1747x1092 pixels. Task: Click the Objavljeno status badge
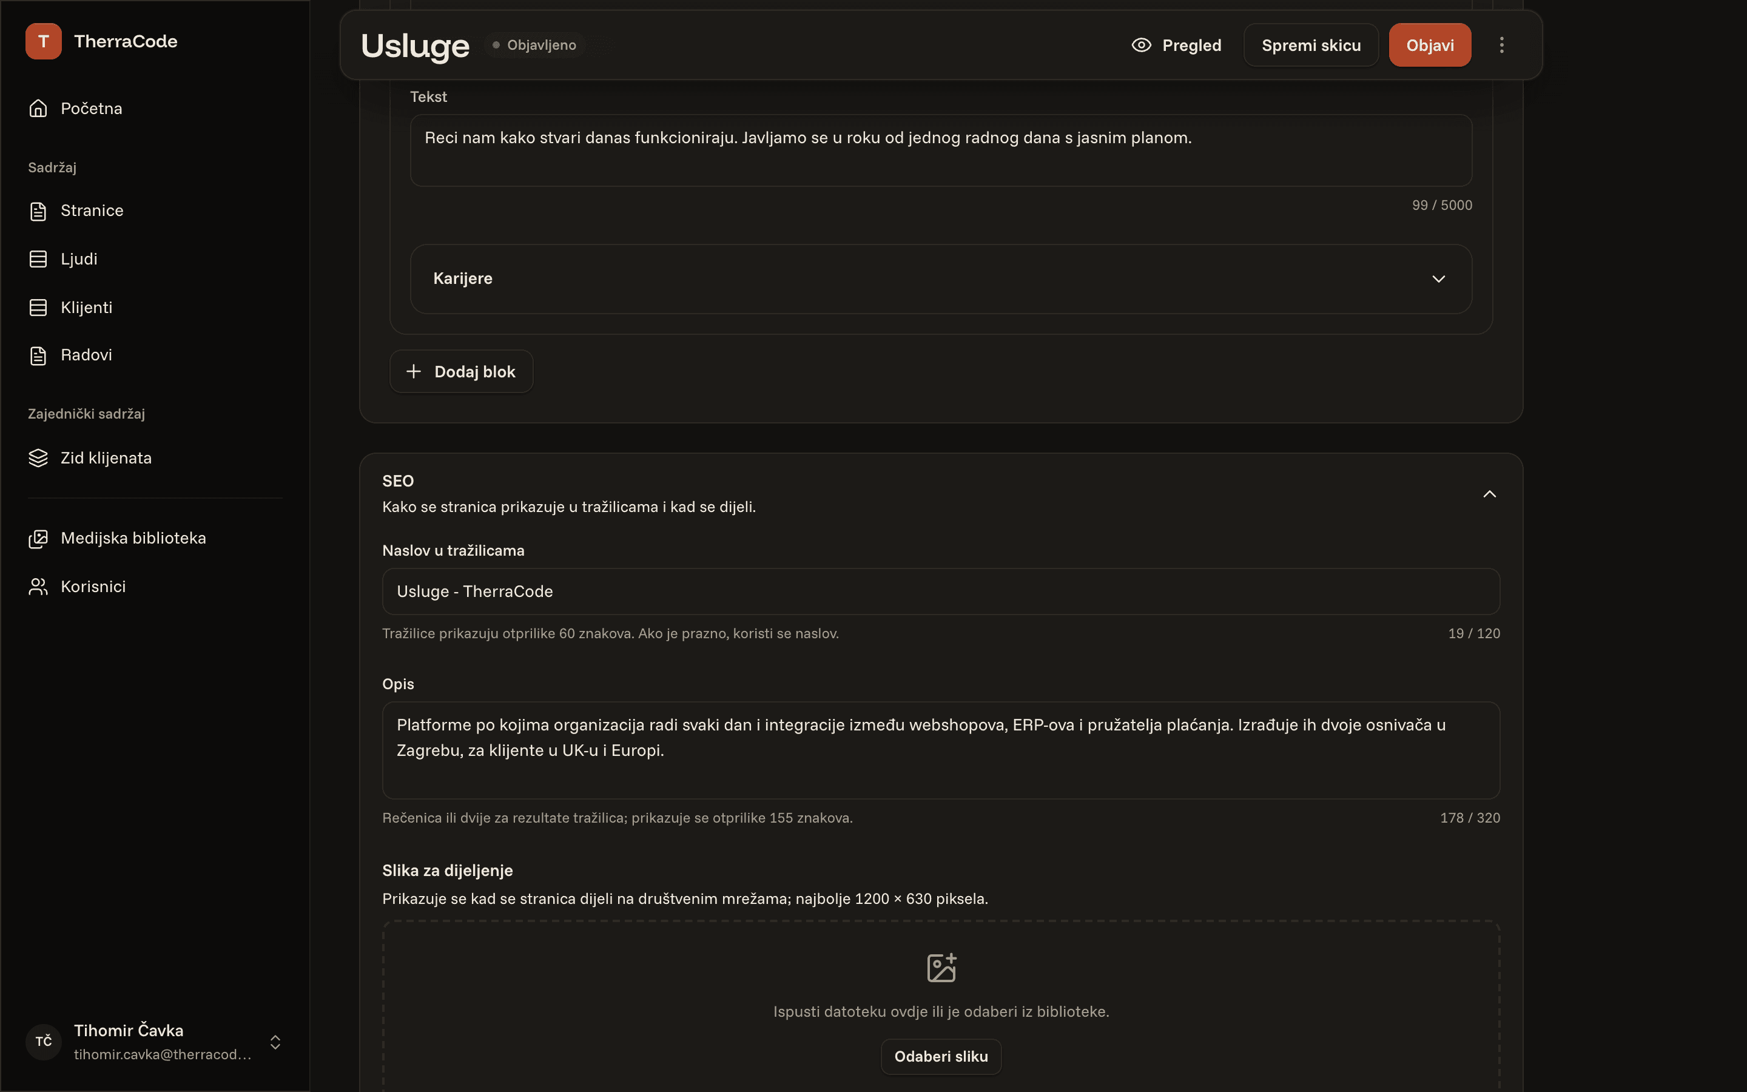point(535,45)
